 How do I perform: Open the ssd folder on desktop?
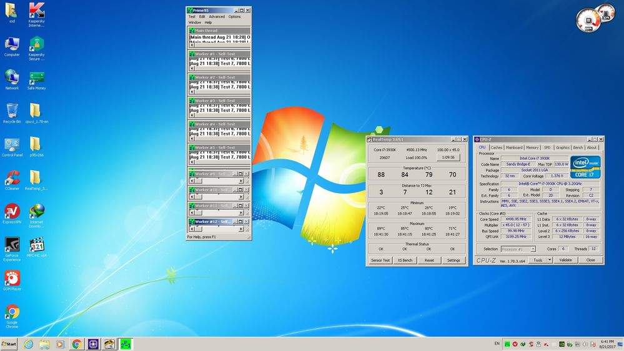coord(11,12)
